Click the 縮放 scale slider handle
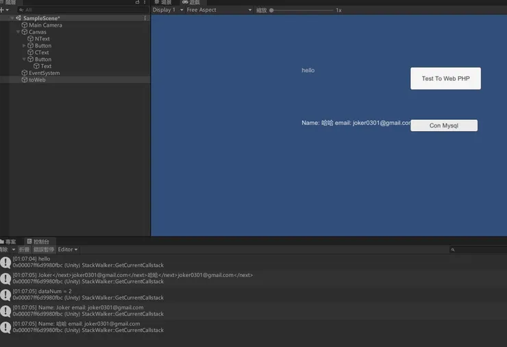The width and height of the screenshot is (507, 347). pyautogui.click(x=271, y=10)
